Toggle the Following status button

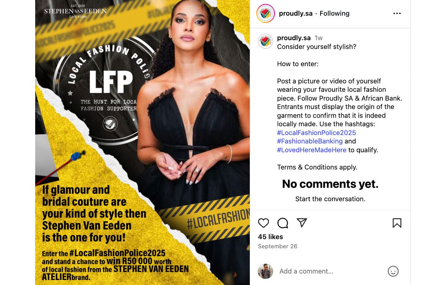point(334,13)
